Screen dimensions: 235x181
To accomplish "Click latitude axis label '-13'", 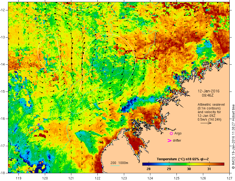I will point(3,37).
